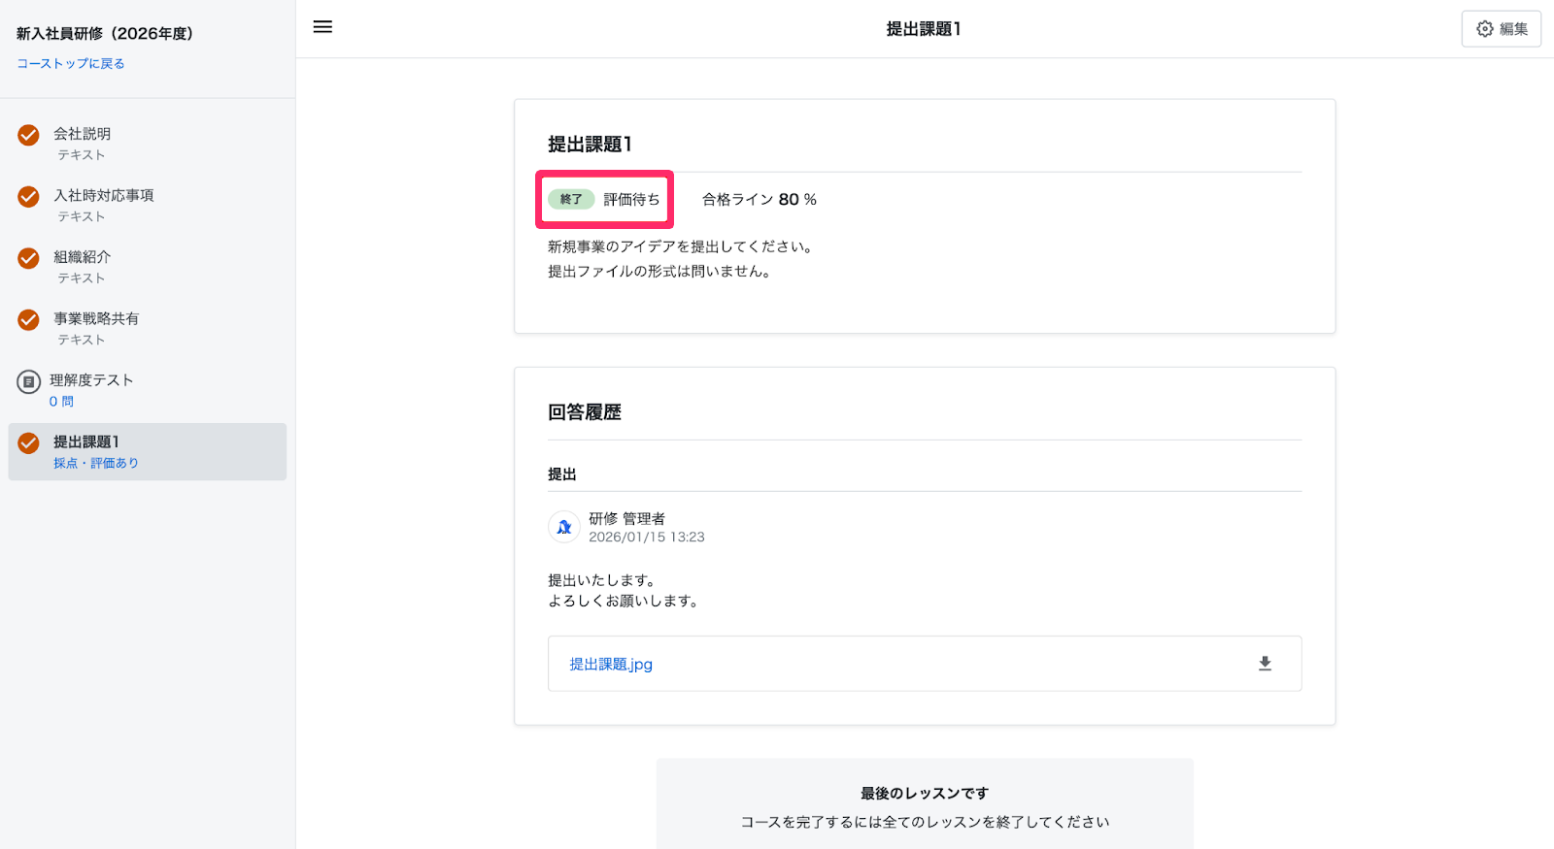This screenshot has width=1554, height=849.
Task: Click 新入社員研修（2026年度） course title
Action: pos(105,33)
